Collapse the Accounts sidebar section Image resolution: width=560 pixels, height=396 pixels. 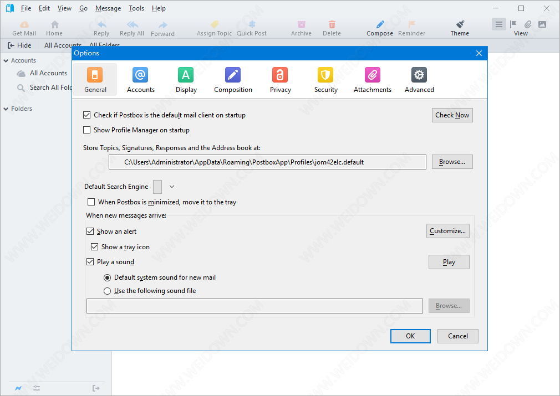click(6, 61)
